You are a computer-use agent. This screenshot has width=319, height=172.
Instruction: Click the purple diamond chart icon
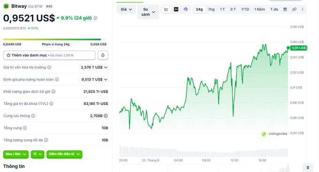pos(186,9)
